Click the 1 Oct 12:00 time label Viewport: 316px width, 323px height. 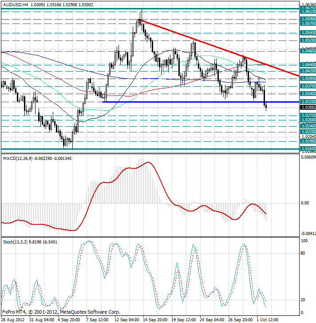coord(268,320)
